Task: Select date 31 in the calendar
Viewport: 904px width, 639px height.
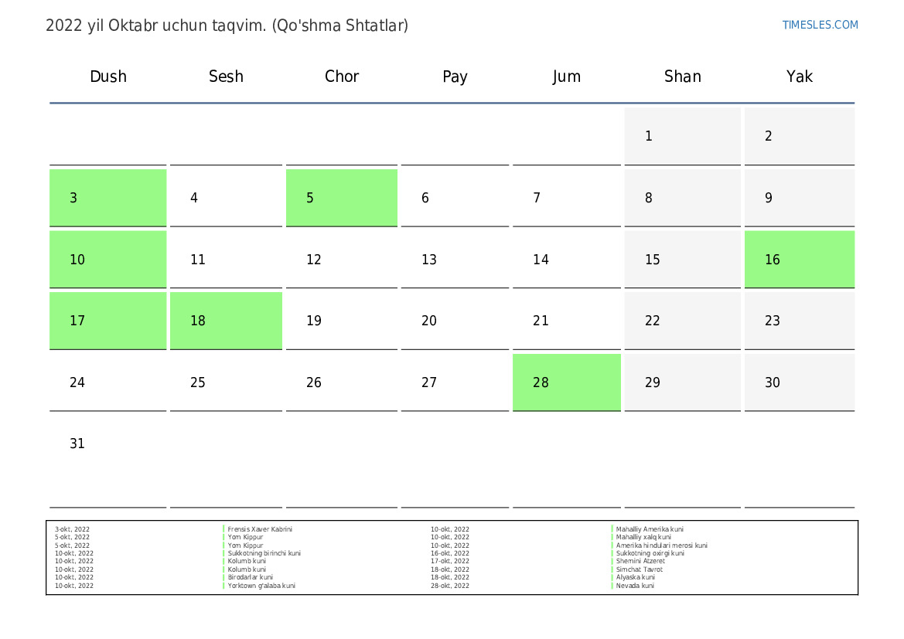Action: 107,444
